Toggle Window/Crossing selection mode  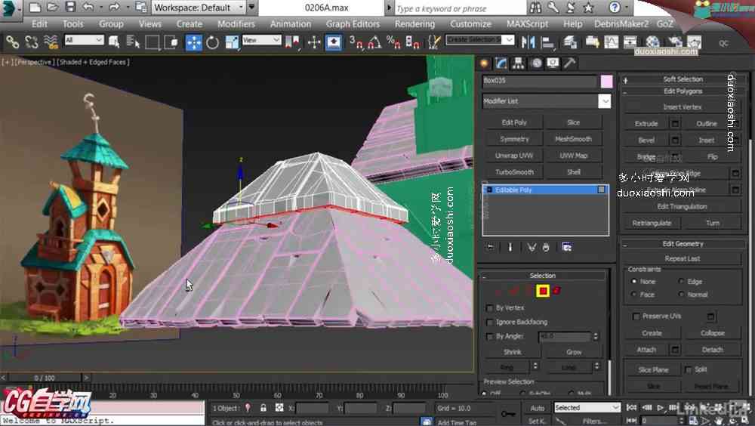click(171, 42)
